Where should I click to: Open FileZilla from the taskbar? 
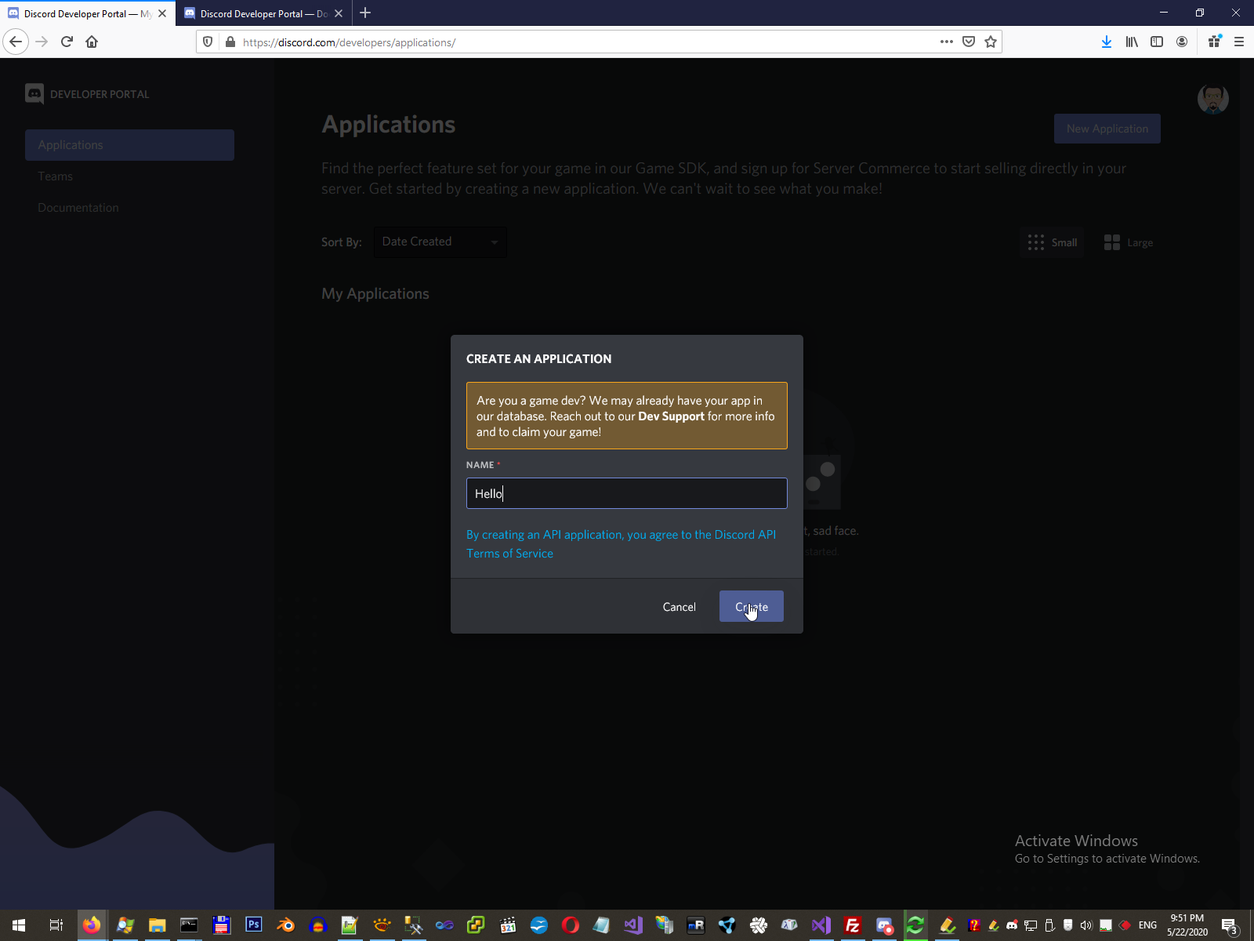coord(853,925)
